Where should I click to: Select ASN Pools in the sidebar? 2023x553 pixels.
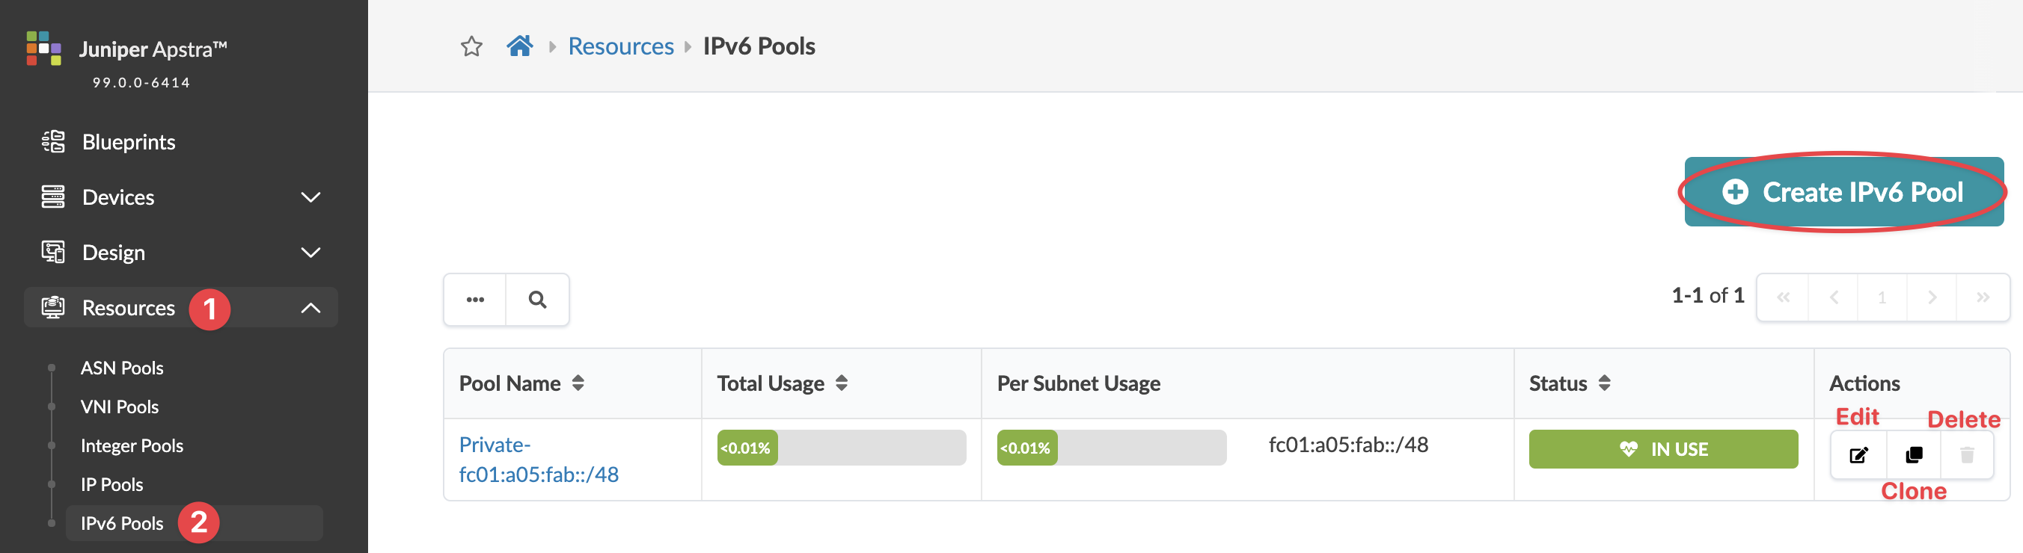(x=122, y=368)
